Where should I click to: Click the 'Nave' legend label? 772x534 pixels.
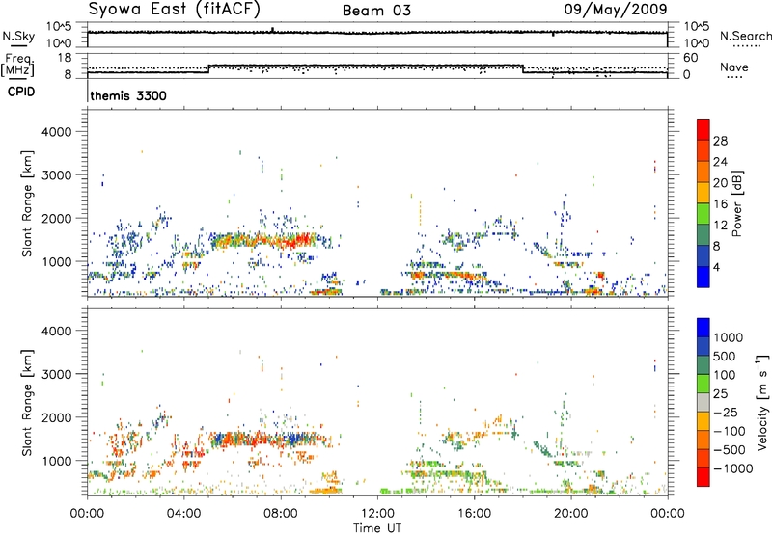[x=734, y=67]
